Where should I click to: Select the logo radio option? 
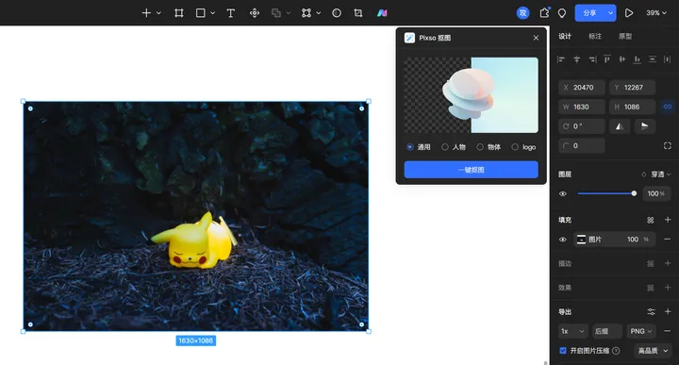(x=515, y=147)
